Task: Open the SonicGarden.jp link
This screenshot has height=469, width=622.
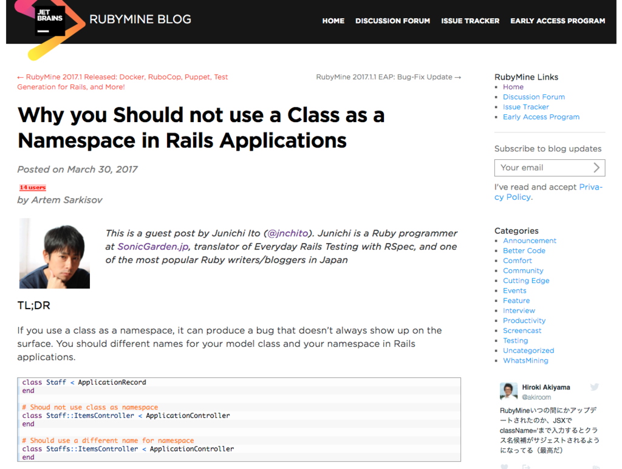Action: point(153,247)
